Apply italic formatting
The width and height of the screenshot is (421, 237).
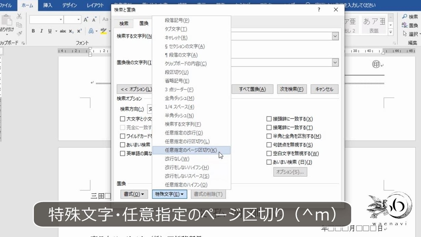click(x=41, y=31)
